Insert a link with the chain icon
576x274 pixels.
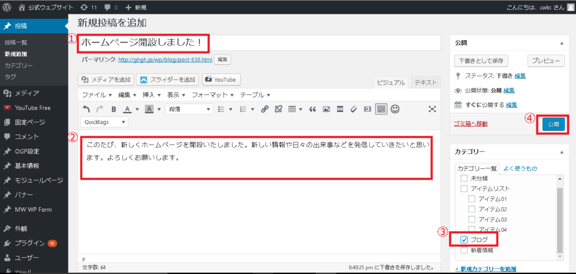[x=264, y=109]
